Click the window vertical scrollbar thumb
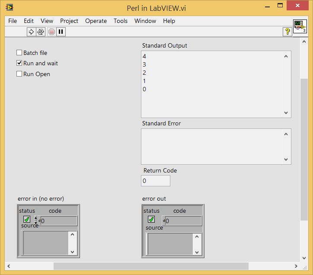The image size is (313, 275). coord(304,150)
